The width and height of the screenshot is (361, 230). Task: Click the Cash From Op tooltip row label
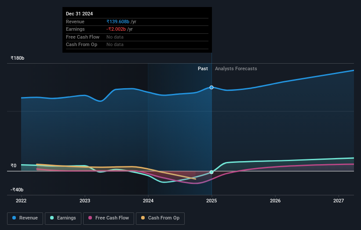pyautogui.click(x=81, y=45)
